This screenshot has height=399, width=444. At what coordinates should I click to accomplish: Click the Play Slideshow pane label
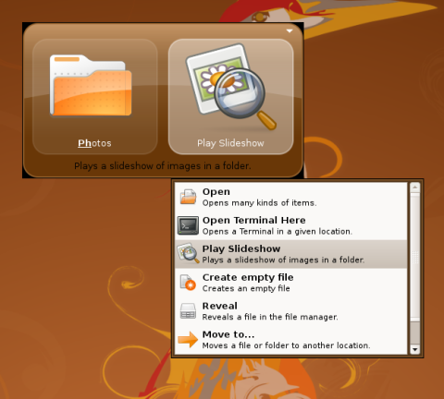click(230, 143)
